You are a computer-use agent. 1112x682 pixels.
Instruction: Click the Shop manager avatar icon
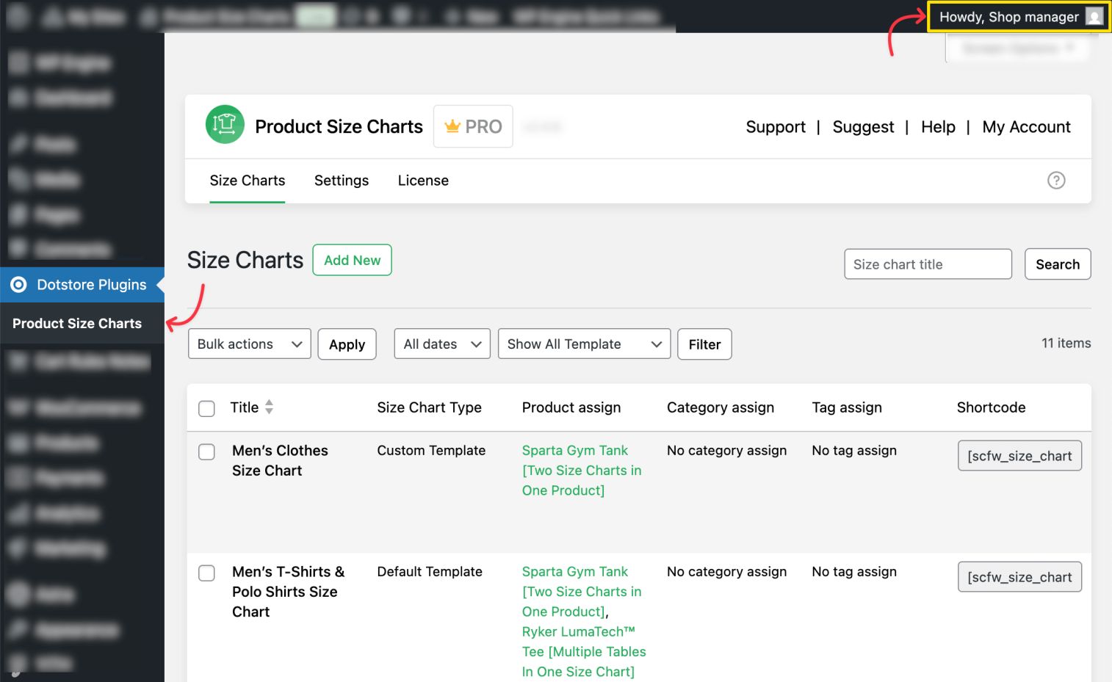[1094, 17]
